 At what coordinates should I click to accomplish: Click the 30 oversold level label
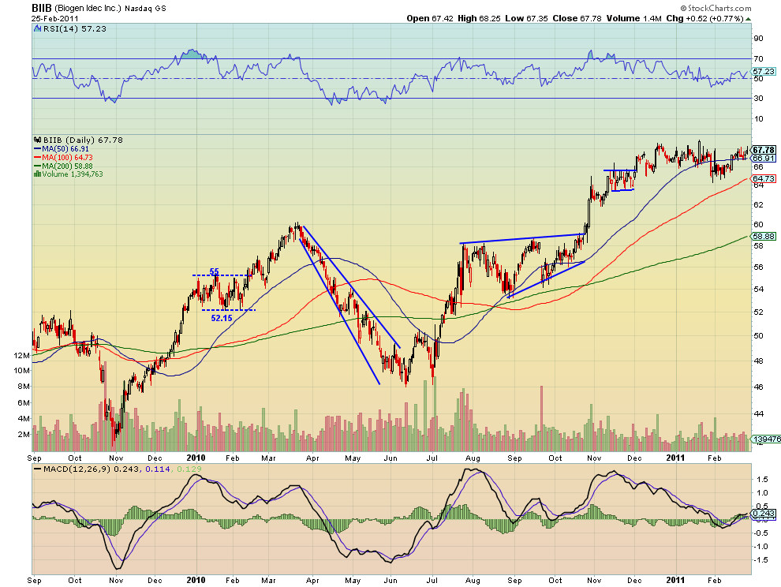point(758,99)
